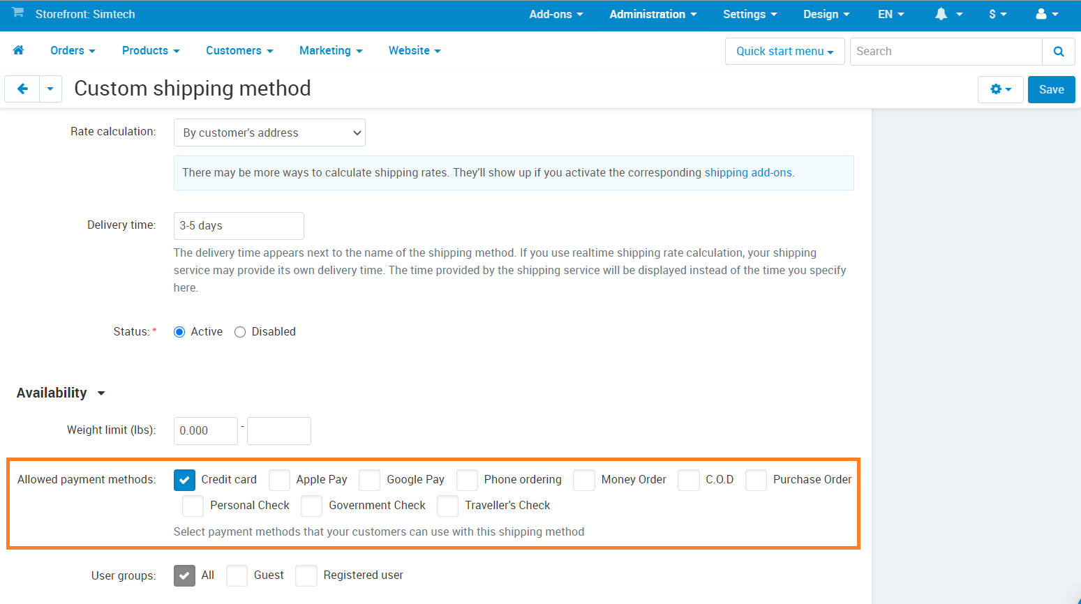Open the dollar currency selector
This screenshot has height=604, width=1081.
(998, 14)
